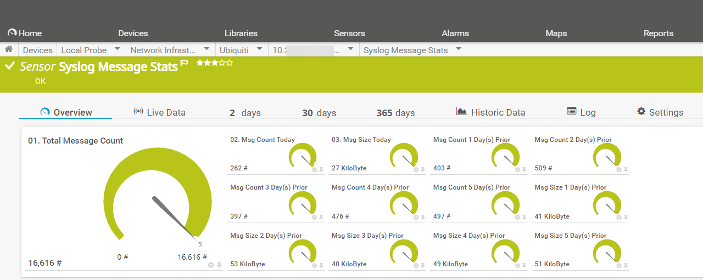Expand the Local Probe breadcrumb dropdown

coord(117,49)
